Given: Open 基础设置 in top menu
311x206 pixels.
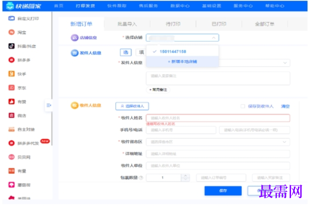Looking at the screenshot, I should click(x=212, y=6).
